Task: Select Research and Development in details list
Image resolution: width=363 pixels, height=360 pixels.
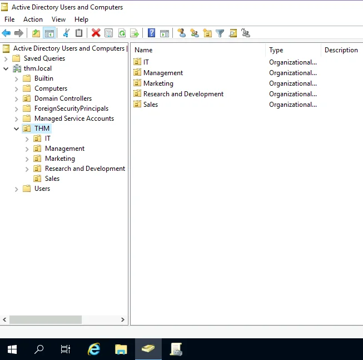Action: point(183,94)
